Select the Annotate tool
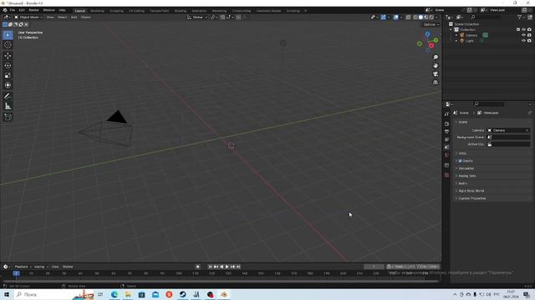The height and width of the screenshot is (300, 535). click(8, 97)
